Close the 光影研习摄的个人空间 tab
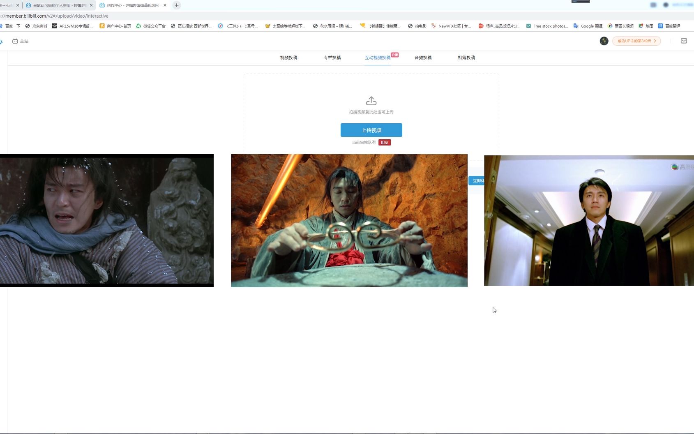694x434 pixels. (x=91, y=5)
